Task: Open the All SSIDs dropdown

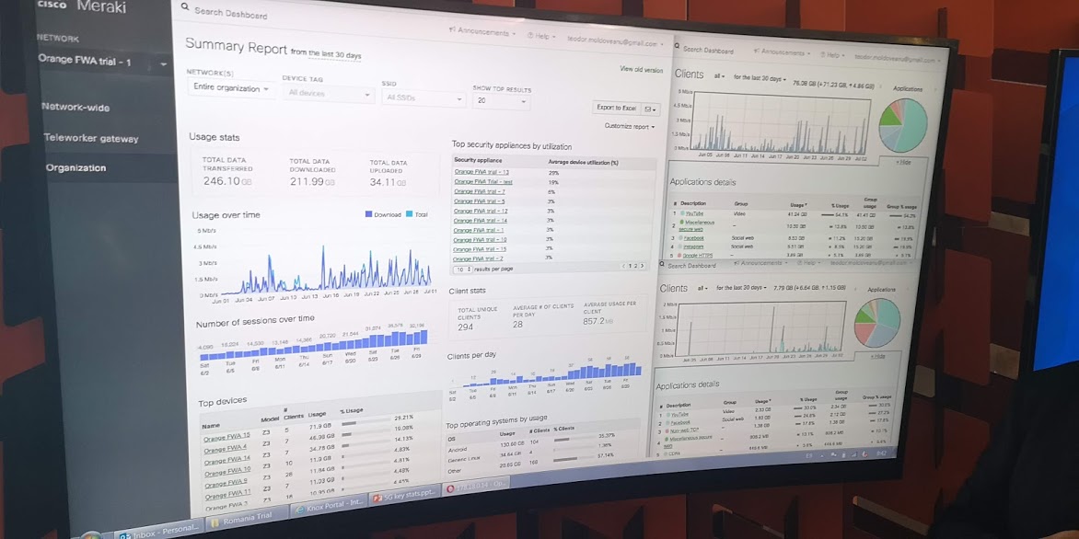Action: (423, 97)
